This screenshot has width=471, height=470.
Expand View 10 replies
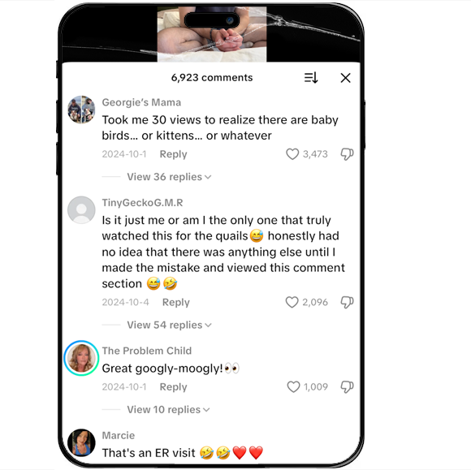coord(168,410)
